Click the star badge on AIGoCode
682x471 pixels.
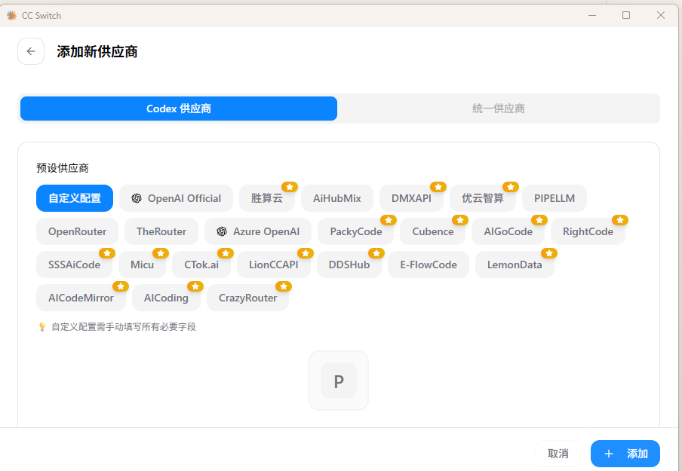539,220
